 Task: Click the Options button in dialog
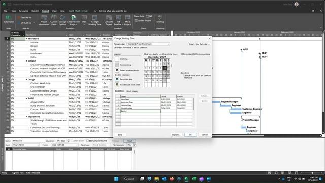pyautogui.click(x=176, y=135)
